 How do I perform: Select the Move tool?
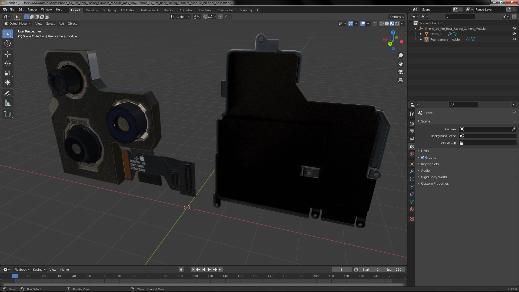[8, 54]
